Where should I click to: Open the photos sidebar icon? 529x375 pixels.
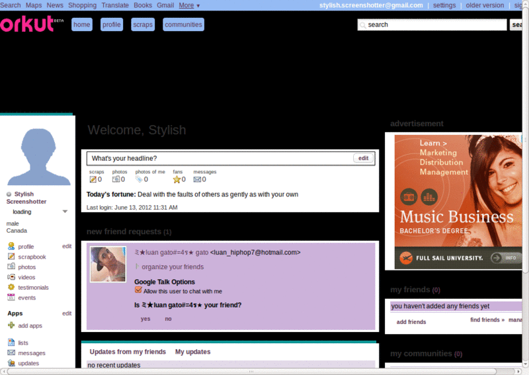click(11, 267)
